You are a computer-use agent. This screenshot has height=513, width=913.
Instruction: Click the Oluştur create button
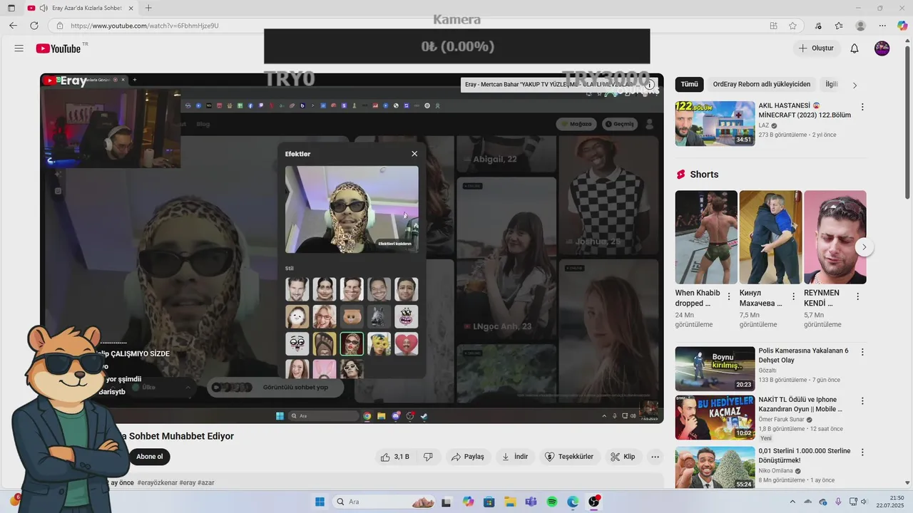pos(816,48)
